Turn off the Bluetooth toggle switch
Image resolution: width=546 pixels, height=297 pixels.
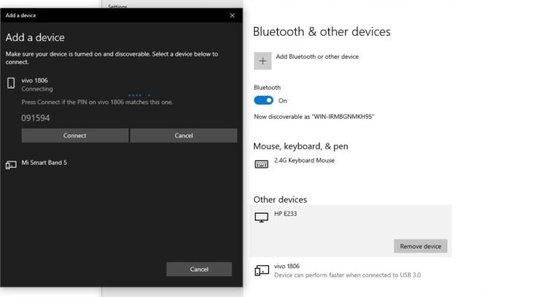(x=264, y=100)
